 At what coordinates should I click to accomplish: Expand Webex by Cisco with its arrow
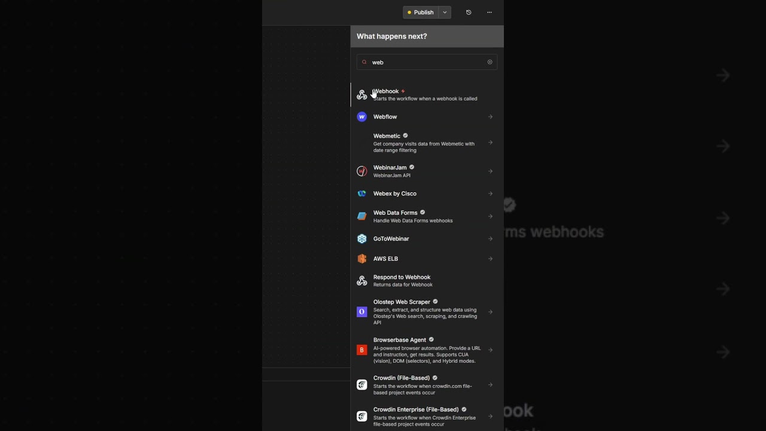(x=490, y=193)
